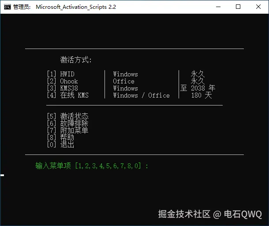
Task: Close the Microsoft_Activation_Scripts window
Action: point(258,7)
